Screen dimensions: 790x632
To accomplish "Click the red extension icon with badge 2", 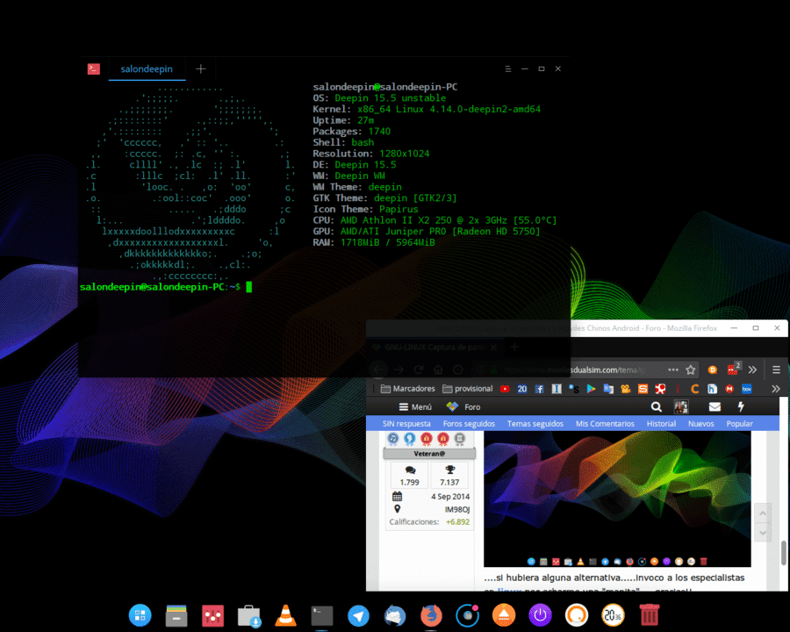I will (733, 370).
